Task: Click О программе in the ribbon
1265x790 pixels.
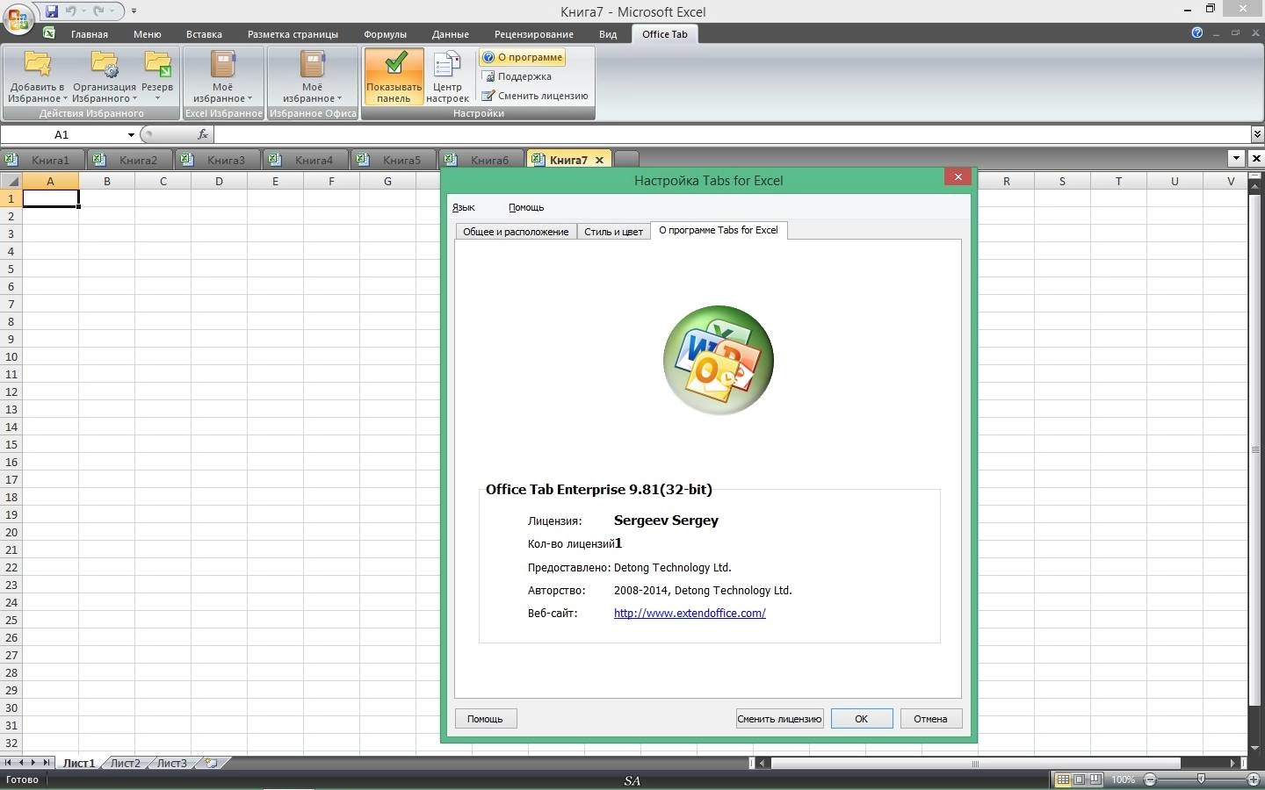Action: point(522,57)
